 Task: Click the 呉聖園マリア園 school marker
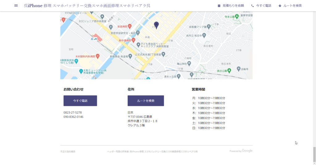(209, 27)
